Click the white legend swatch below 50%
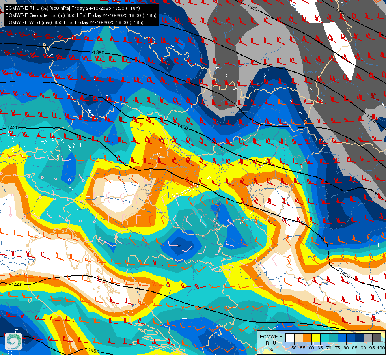Image resolution: width=386 pixels, height=355 pixels. coord(290,338)
